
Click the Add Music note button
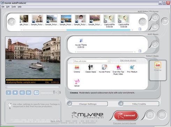pyautogui.click(x=155, y=44)
